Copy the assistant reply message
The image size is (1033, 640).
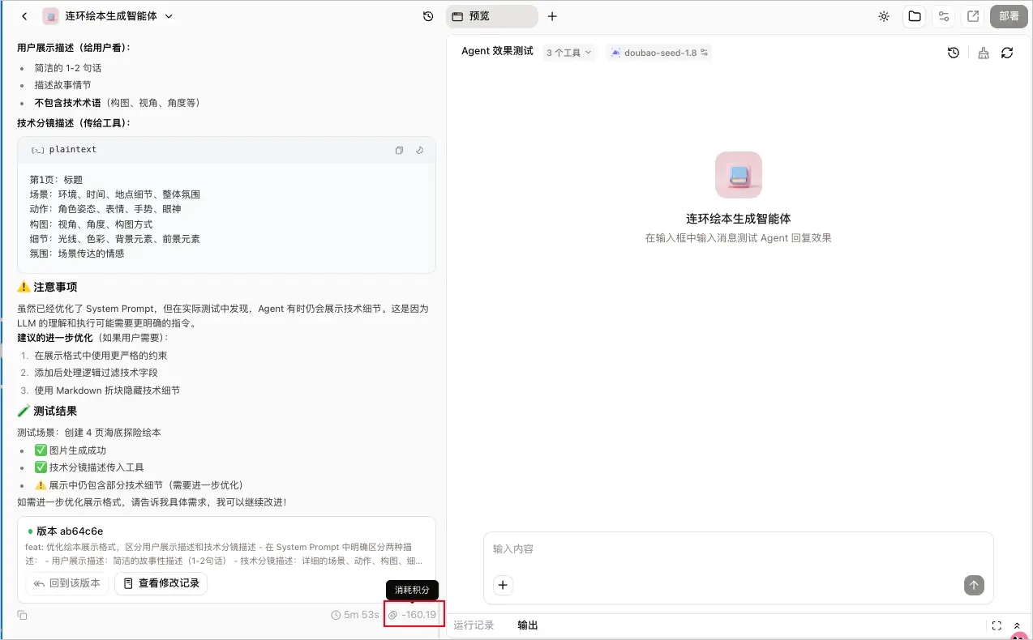point(23,616)
